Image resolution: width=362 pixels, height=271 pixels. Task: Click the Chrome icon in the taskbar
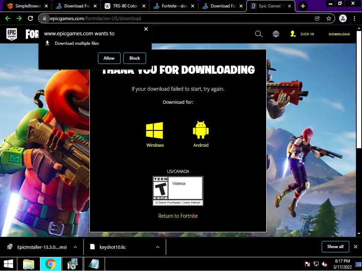tap(51, 264)
